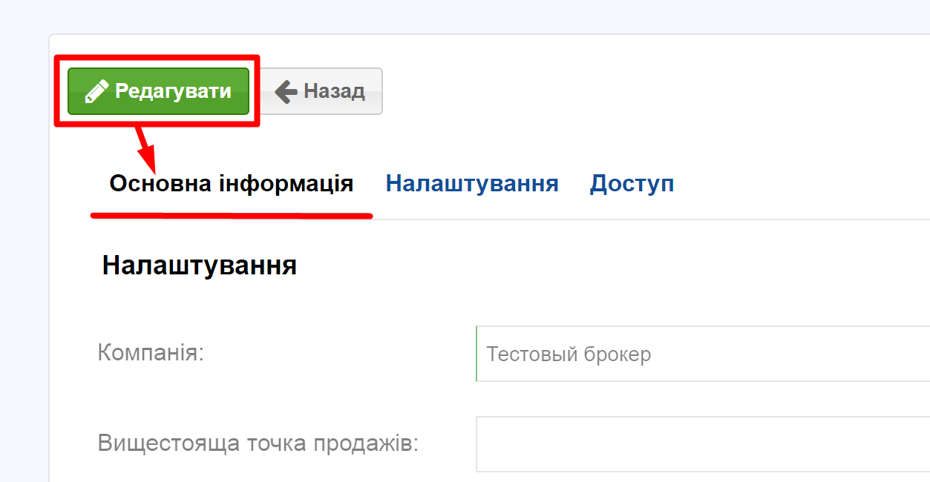Click empty panel space right of Назад button

click(653, 91)
